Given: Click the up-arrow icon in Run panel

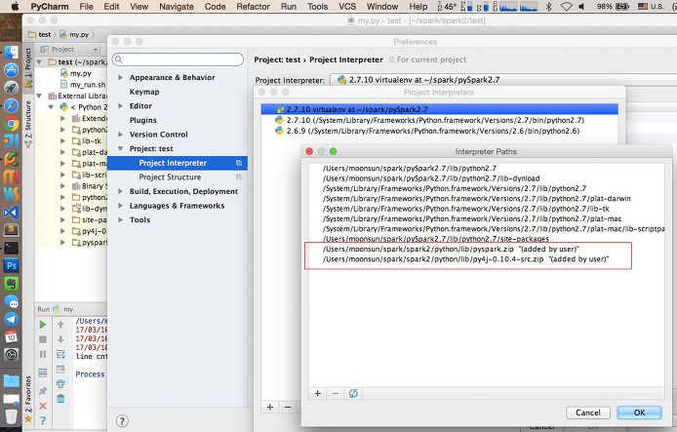Looking at the screenshot, I should pos(60,325).
